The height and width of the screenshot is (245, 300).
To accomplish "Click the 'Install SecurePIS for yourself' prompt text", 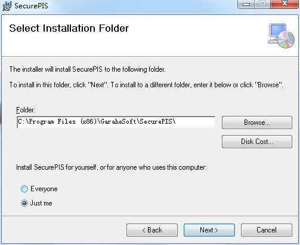I will click(x=112, y=167).
